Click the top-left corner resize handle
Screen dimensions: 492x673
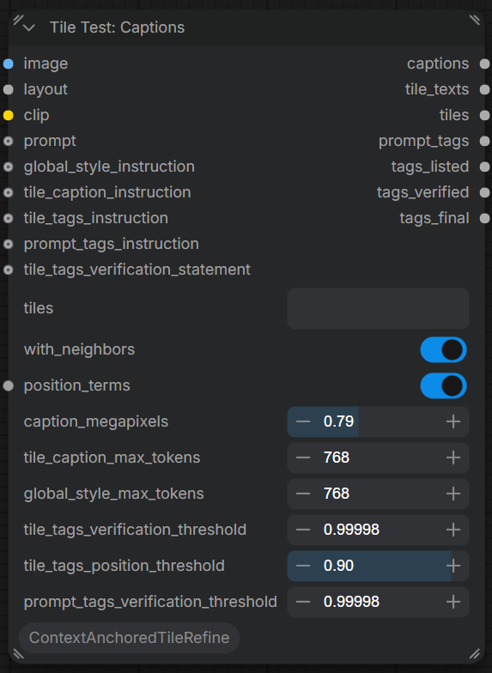coord(17,19)
